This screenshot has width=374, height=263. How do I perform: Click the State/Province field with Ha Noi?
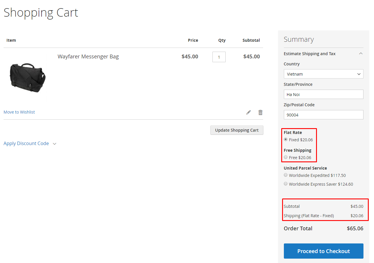[323, 95]
